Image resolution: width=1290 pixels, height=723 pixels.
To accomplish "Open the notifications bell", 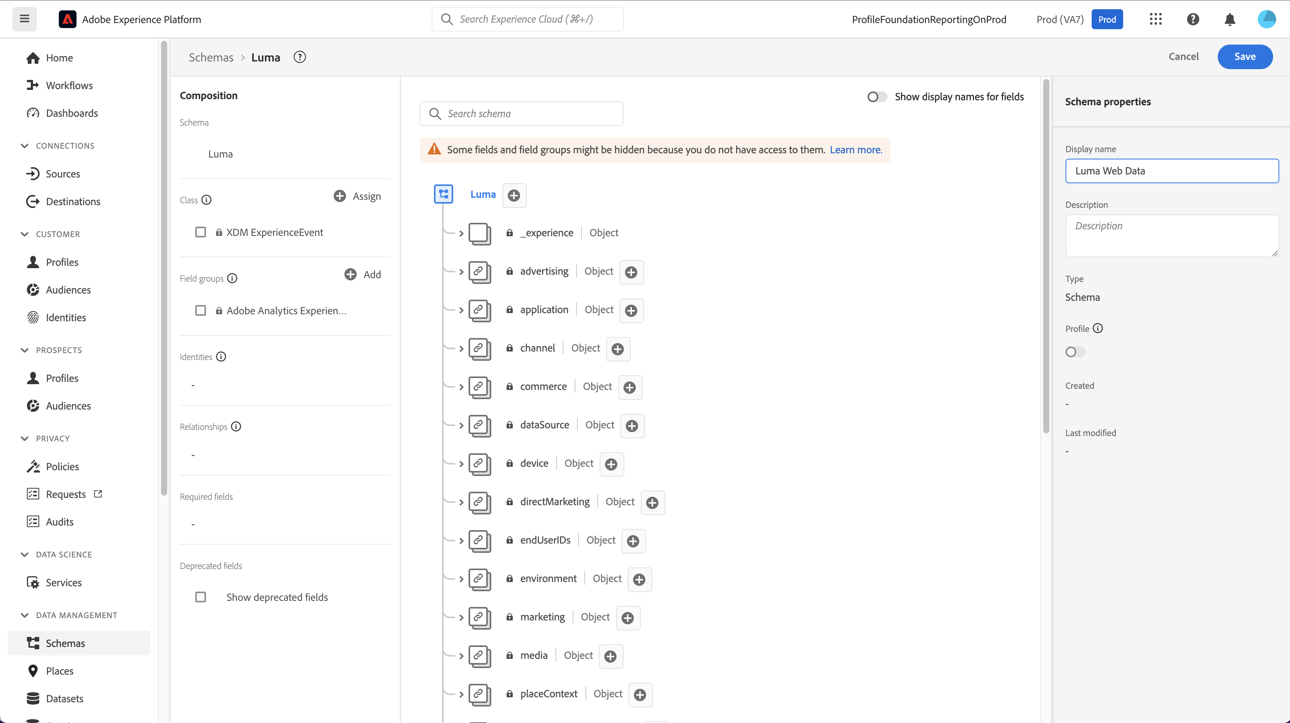I will click(1230, 19).
